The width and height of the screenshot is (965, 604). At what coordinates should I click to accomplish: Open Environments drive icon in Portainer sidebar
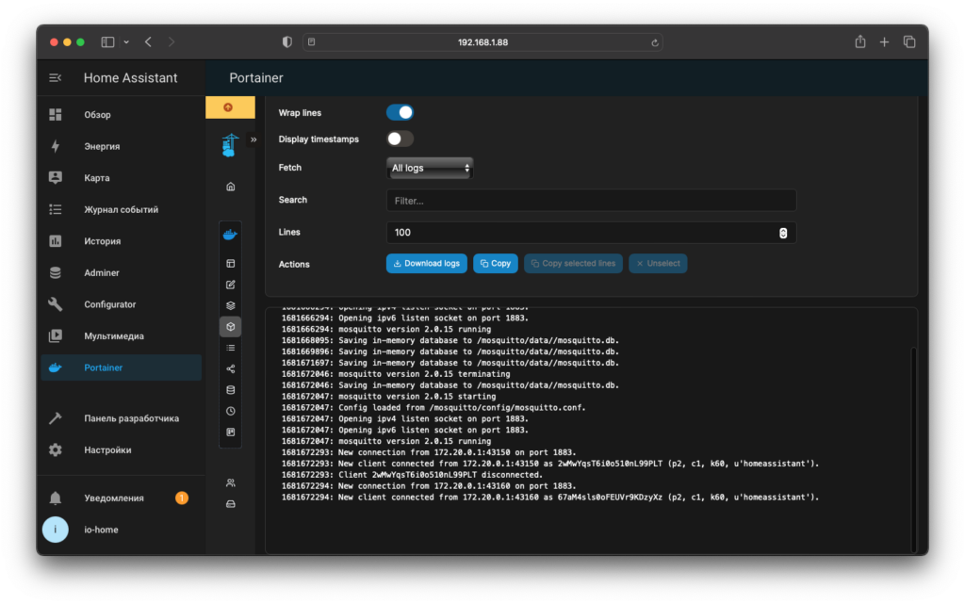[x=231, y=504]
